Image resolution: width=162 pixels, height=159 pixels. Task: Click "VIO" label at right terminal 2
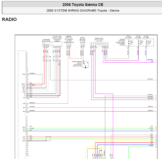(x=152, y=62)
